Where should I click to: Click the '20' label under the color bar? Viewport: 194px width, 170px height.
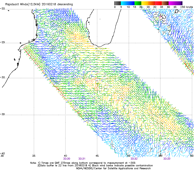pyautogui.click(x=141, y=7)
